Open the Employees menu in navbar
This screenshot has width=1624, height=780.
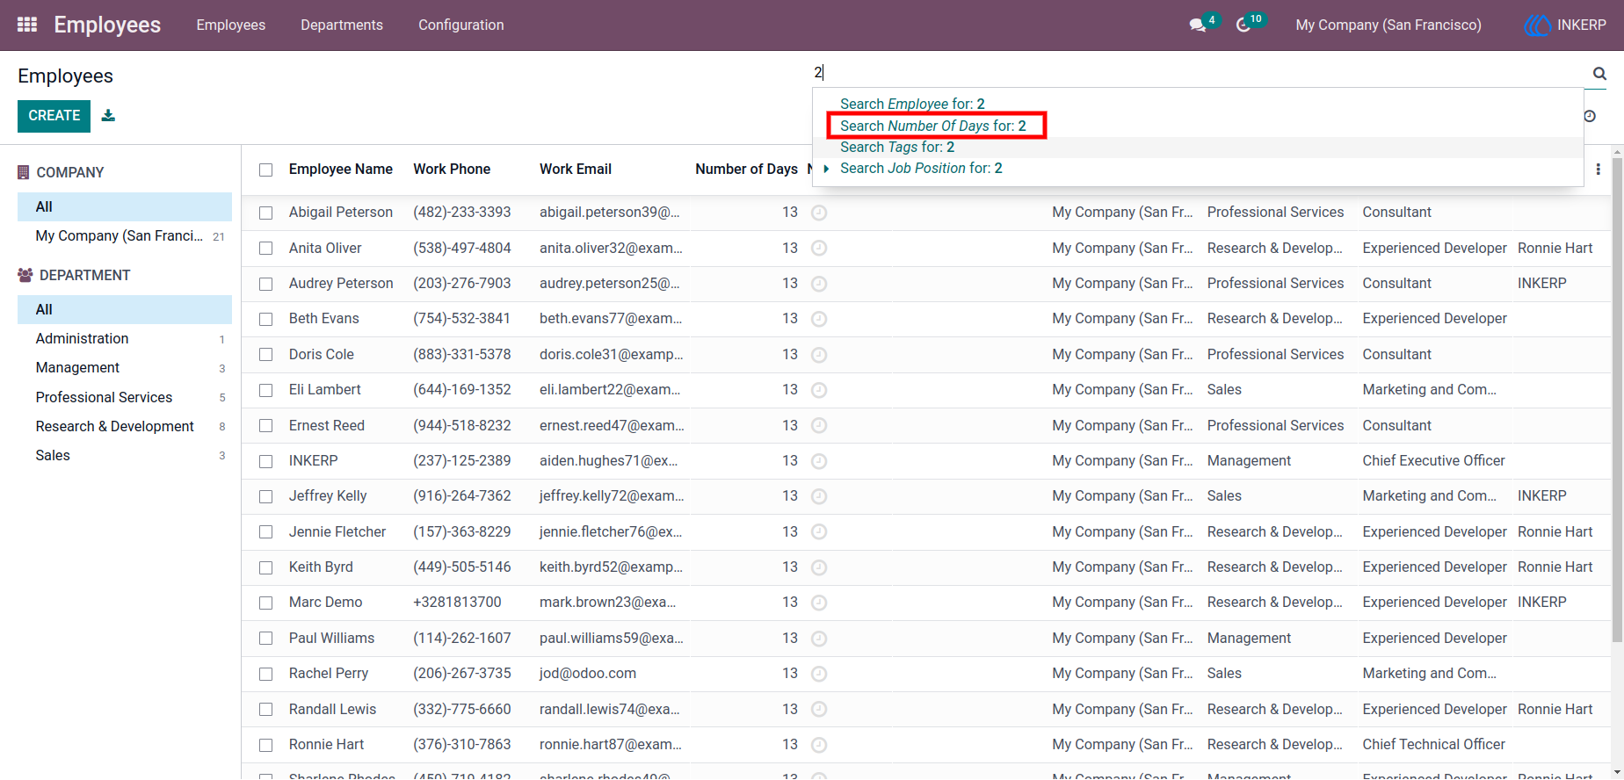tap(231, 25)
